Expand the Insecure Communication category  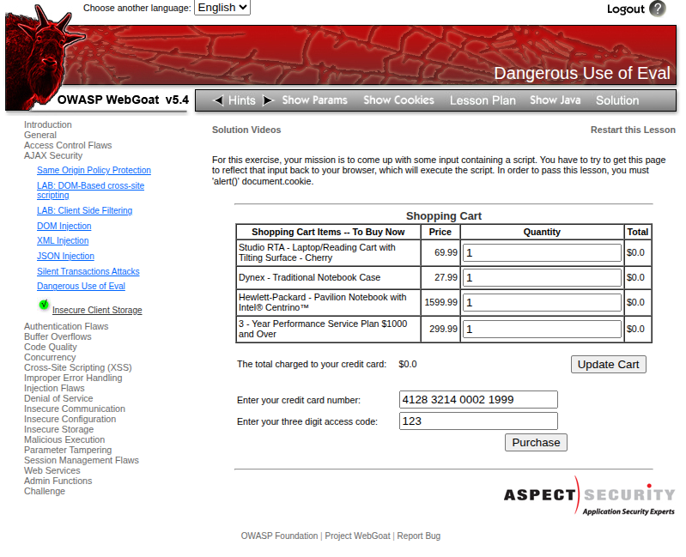(75, 409)
